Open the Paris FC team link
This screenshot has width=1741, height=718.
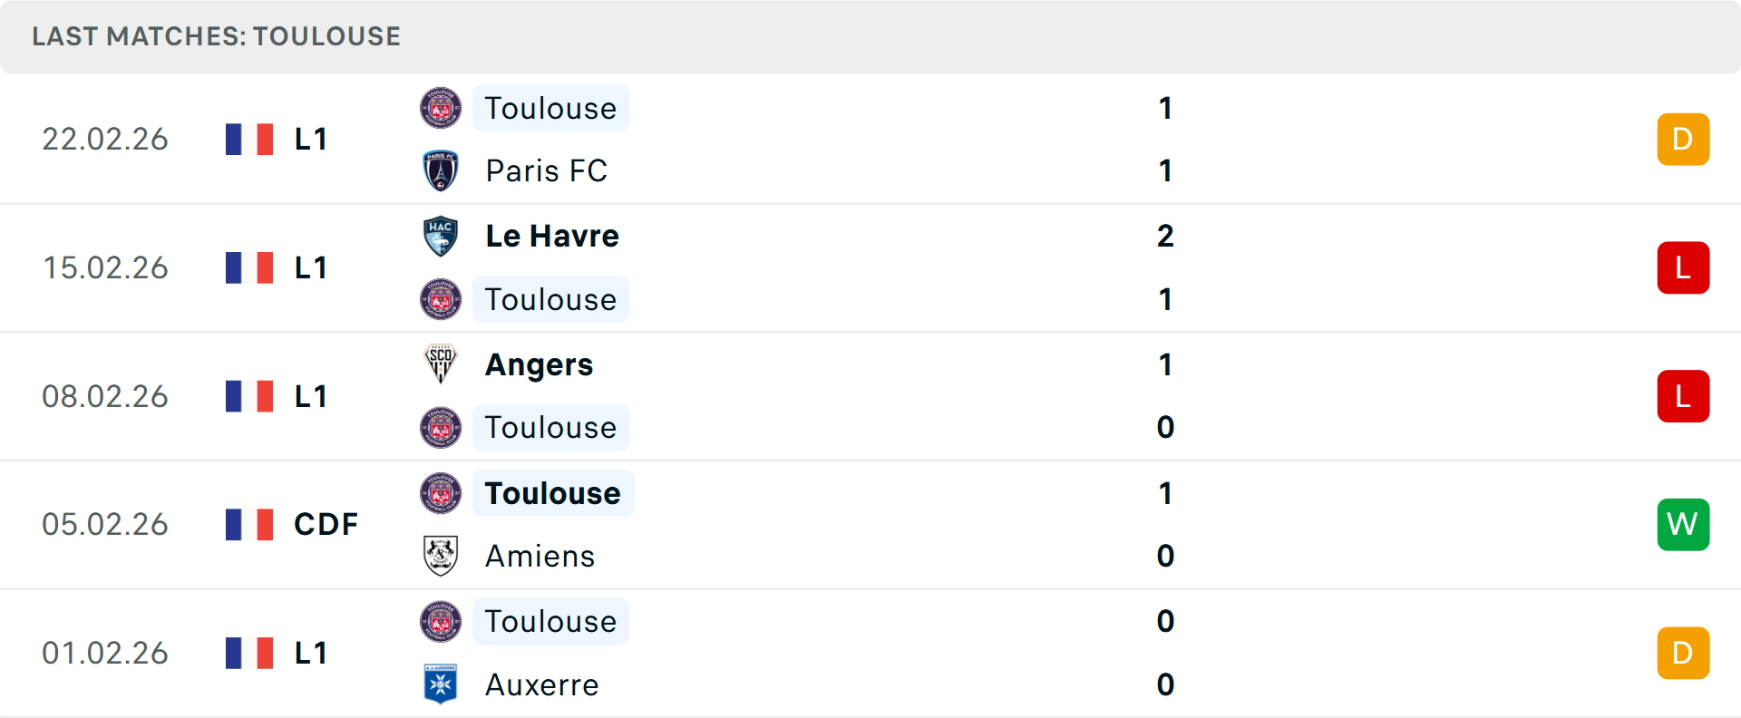(546, 170)
